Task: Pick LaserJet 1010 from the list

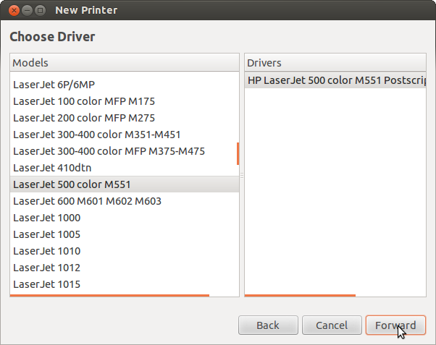Action: pyautogui.click(x=46, y=251)
